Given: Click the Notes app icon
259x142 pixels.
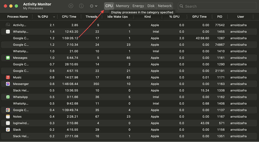Looking at the screenshot, I should coord(8,116).
